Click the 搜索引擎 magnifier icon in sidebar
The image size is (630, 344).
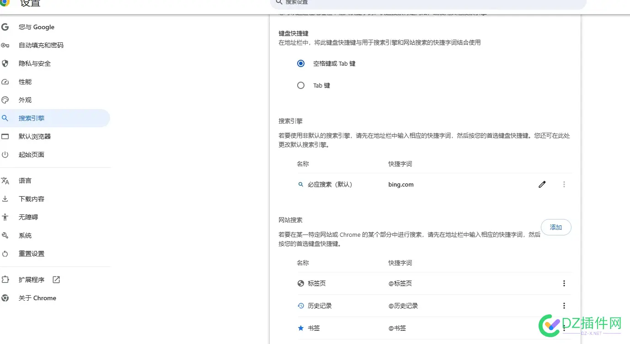click(x=5, y=118)
